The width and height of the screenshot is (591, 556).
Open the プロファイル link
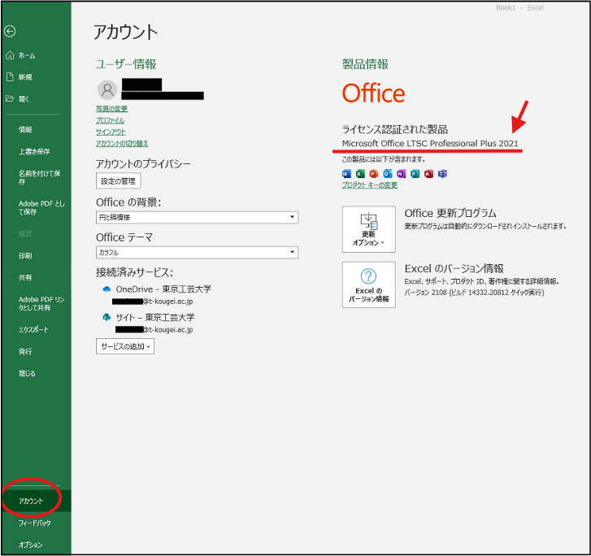tap(110, 120)
